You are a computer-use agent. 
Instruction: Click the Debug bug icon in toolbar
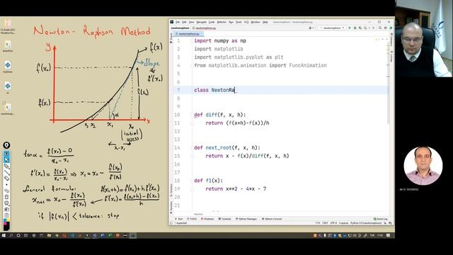tap(355, 28)
